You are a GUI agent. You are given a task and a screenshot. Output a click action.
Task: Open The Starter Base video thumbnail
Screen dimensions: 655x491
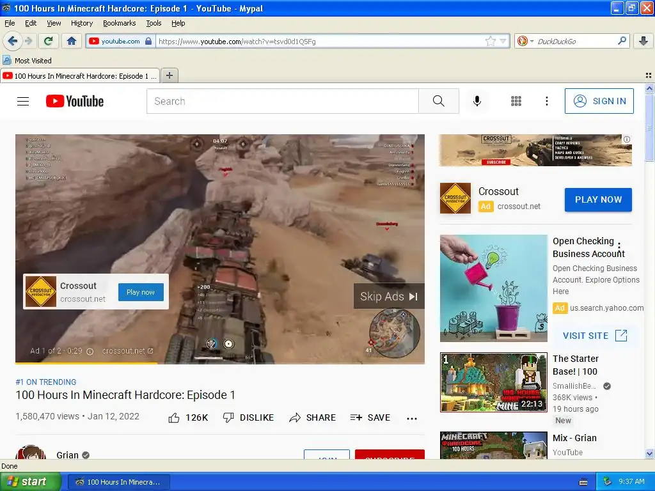point(494,382)
